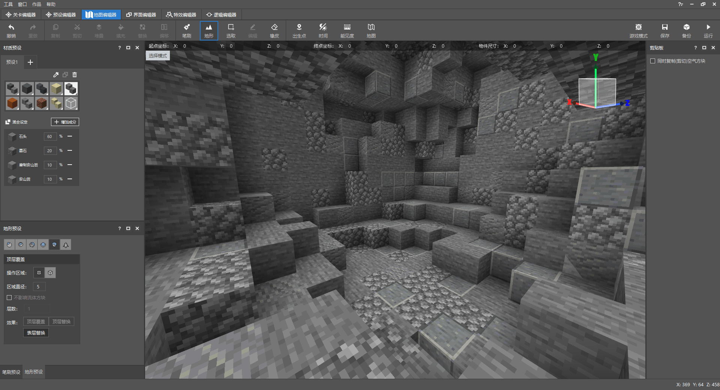Select the fourth terrain preset icon

coord(43,245)
